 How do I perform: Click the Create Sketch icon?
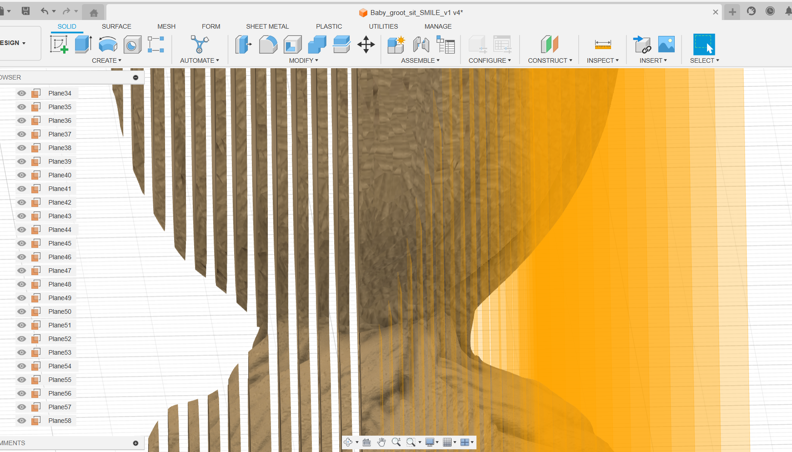59,45
